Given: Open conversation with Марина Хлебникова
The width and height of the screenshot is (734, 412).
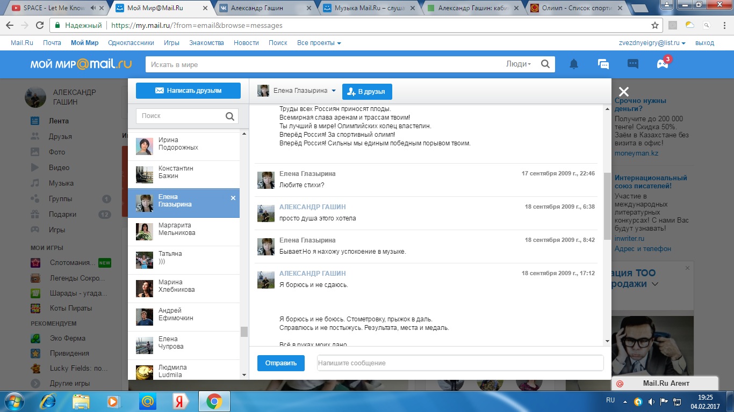Looking at the screenshot, I should click(184, 289).
